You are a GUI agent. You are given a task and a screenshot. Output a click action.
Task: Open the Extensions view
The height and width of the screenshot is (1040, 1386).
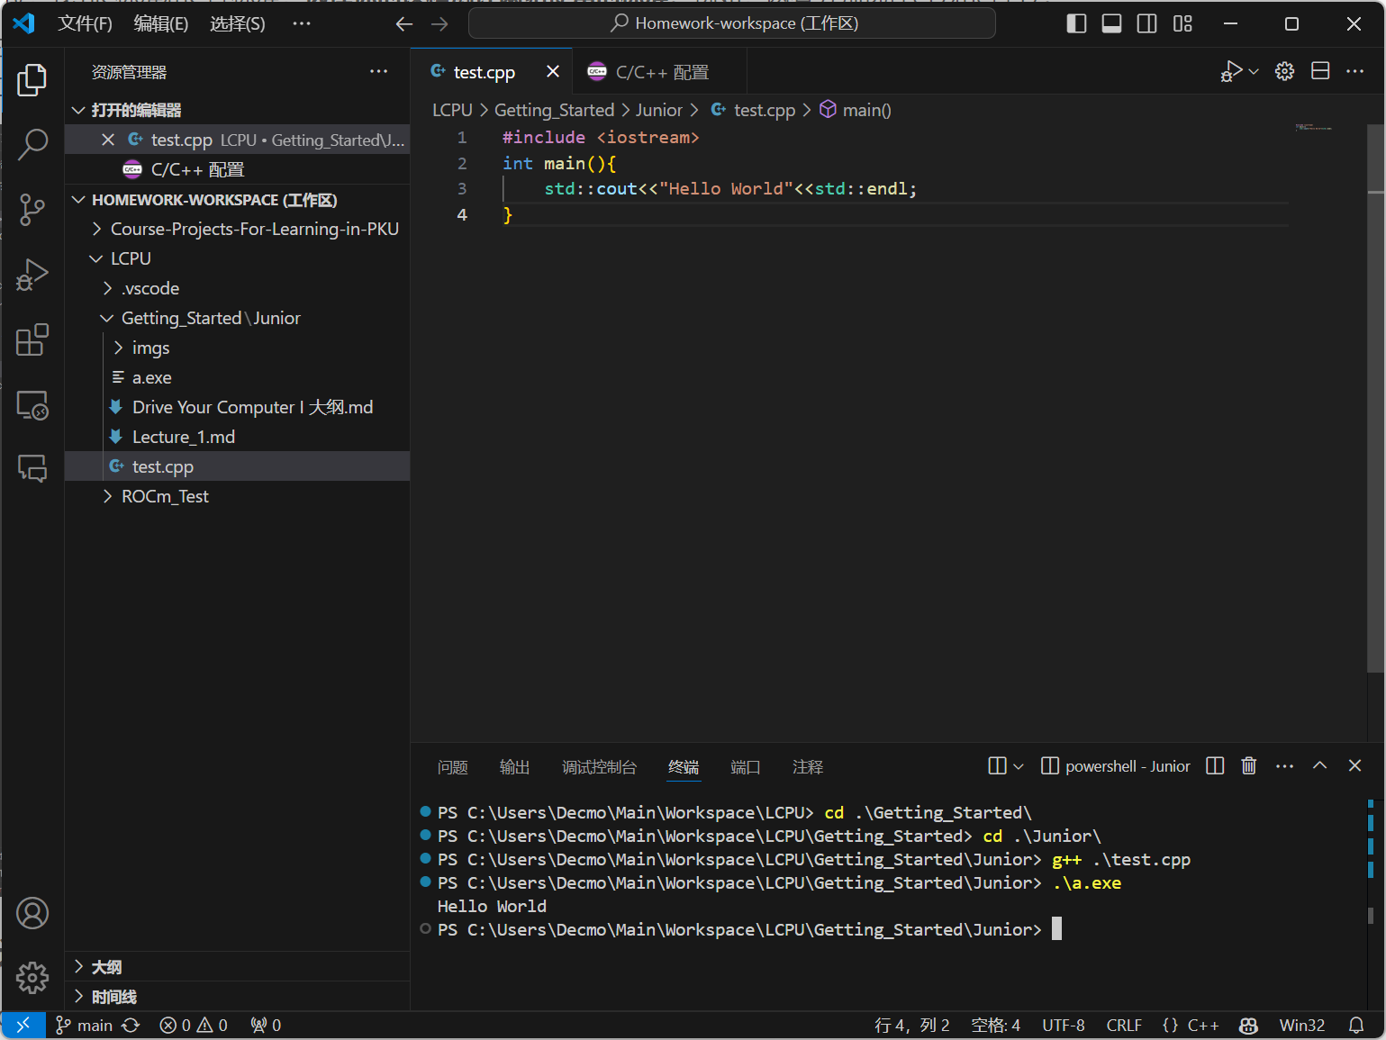point(32,340)
